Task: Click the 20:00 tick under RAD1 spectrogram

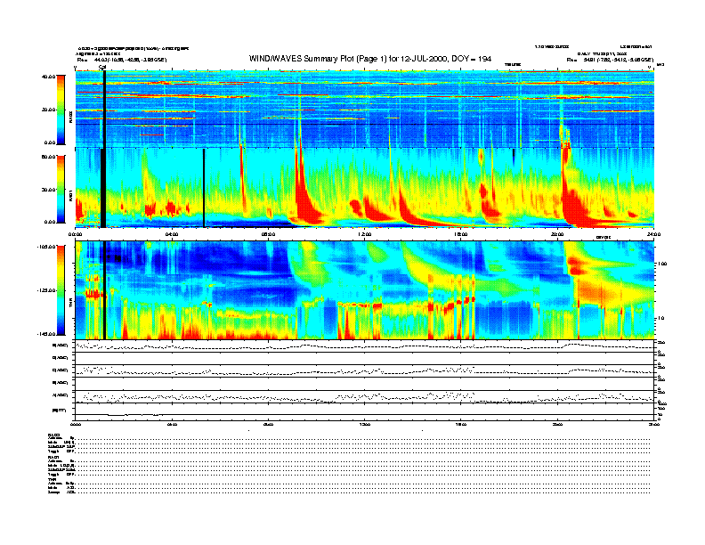Action: pos(557,234)
